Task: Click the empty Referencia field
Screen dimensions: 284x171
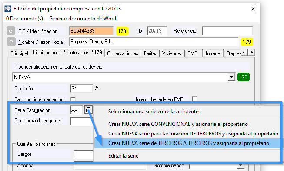Action: [227, 31]
